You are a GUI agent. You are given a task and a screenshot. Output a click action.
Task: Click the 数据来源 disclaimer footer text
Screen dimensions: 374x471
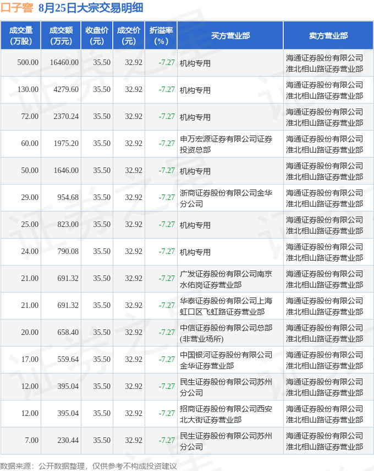[89, 466]
